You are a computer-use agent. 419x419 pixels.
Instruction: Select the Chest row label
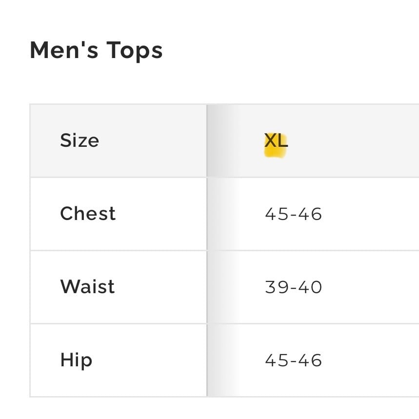coord(88,214)
